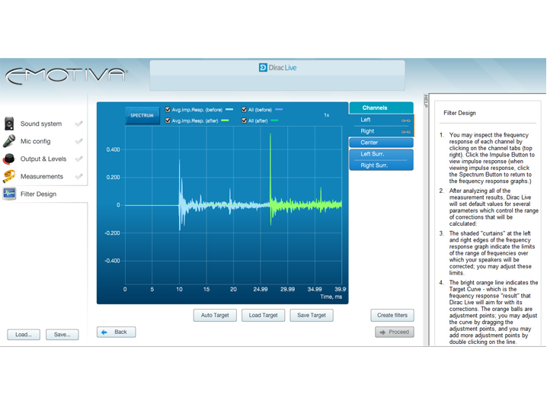Click the Mic config microphone icon
547x411 pixels.
coord(9,141)
